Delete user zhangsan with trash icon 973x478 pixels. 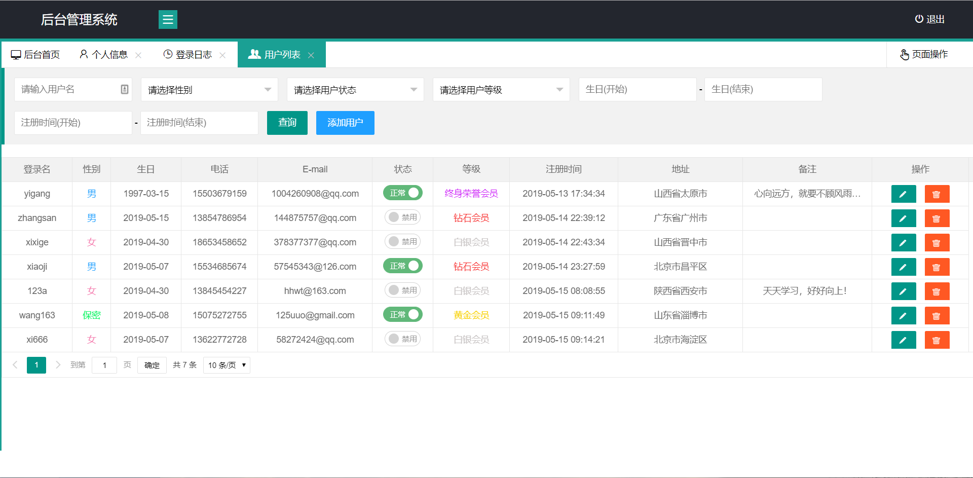tap(937, 218)
